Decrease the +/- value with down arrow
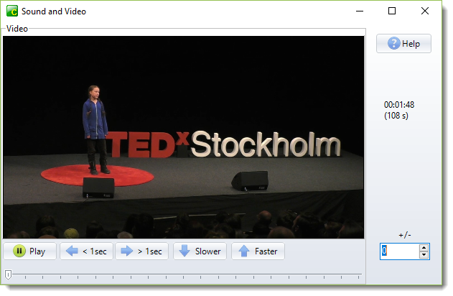This screenshot has height=296, width=453. 424,254
